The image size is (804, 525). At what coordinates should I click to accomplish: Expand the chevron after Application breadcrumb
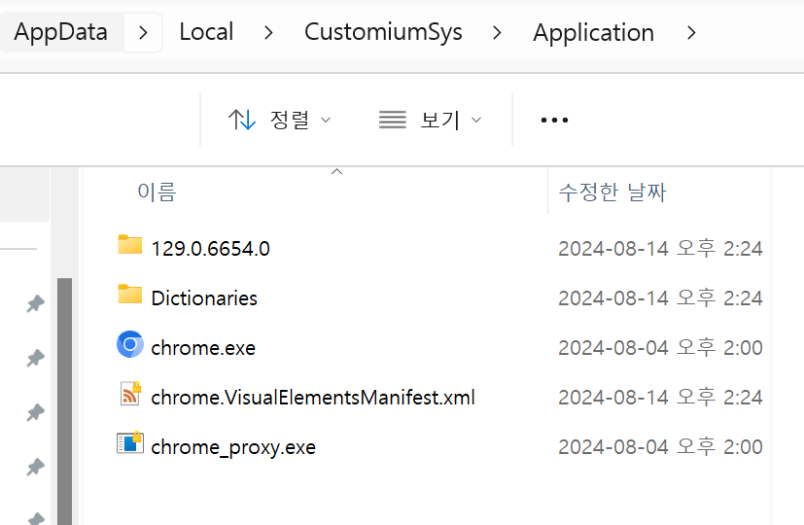pyautogui.click(x=691, y=33)
